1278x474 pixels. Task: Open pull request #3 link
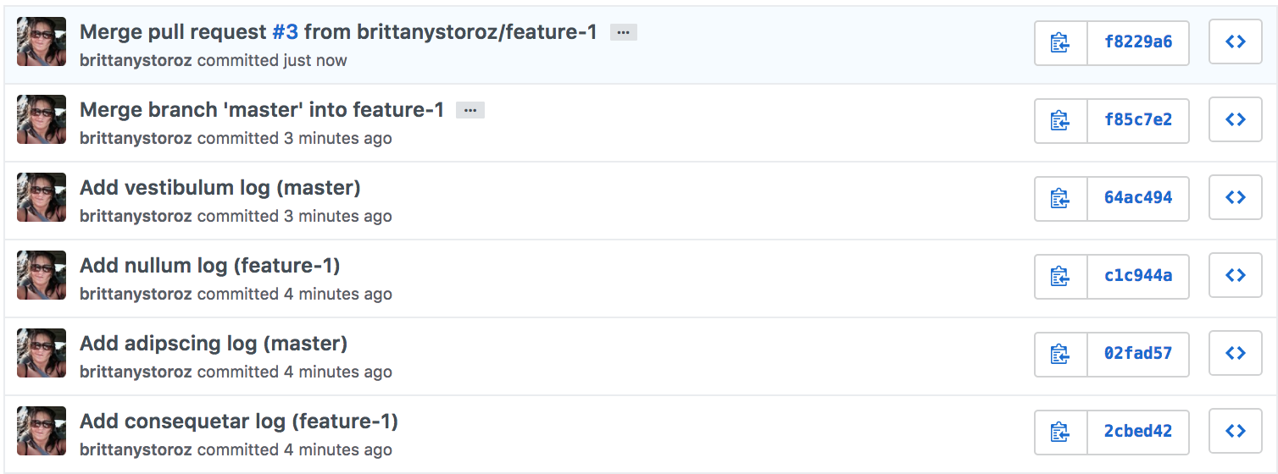coord(285,32)
